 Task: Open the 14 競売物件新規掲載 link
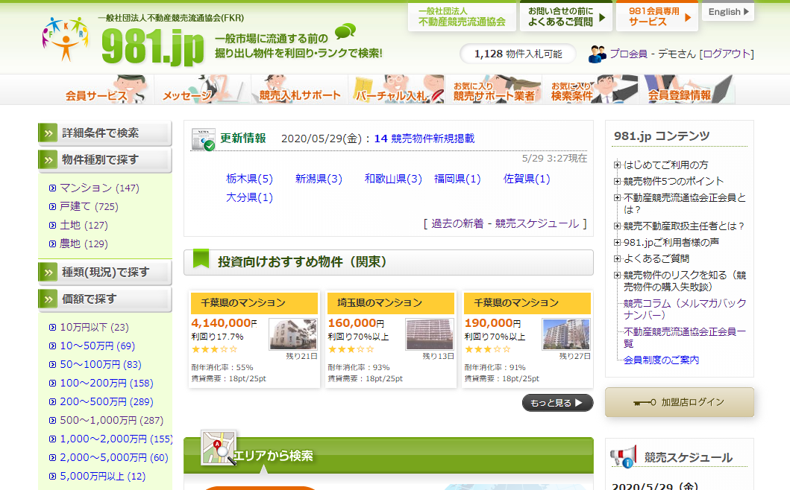click(x=424, y=139)
